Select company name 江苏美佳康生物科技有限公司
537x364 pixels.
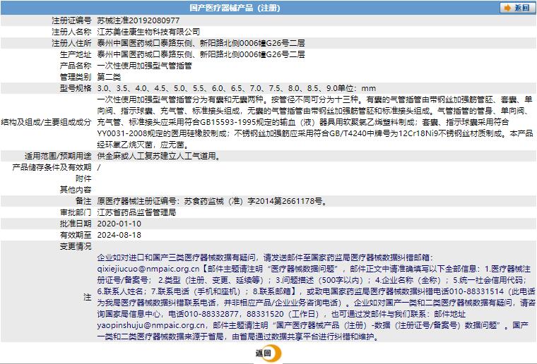[148, 32]
